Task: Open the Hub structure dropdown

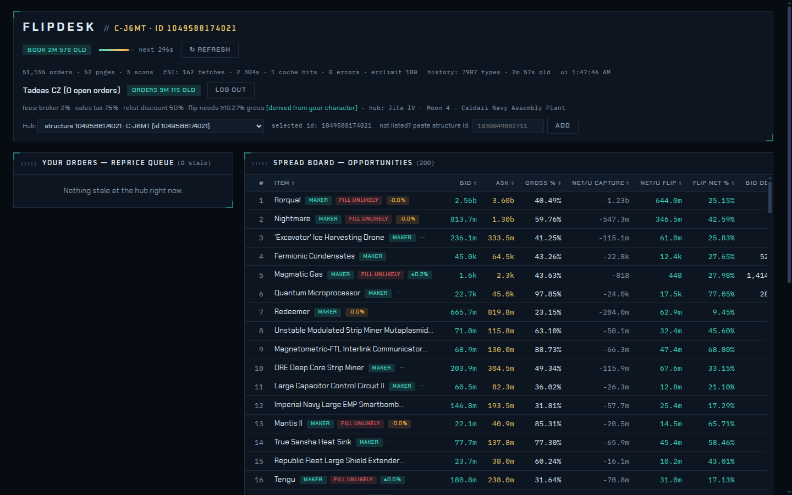Action: tap(151, 126)
